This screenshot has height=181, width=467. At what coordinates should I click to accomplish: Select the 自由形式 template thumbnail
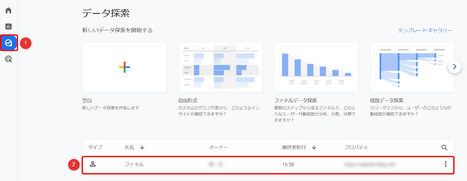220,67
